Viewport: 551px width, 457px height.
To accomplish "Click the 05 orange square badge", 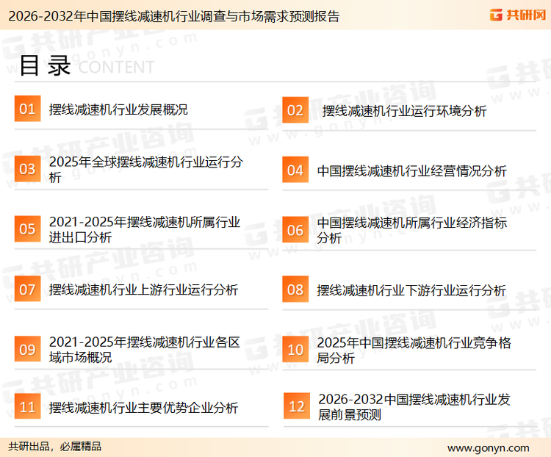I will click(x=27, y=229).
